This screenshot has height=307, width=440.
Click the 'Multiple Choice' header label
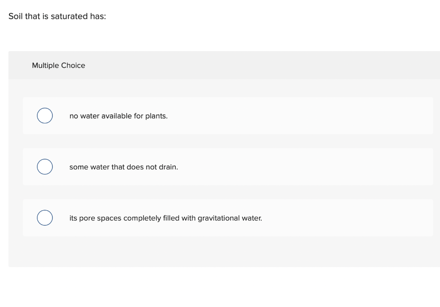(58, 65)
